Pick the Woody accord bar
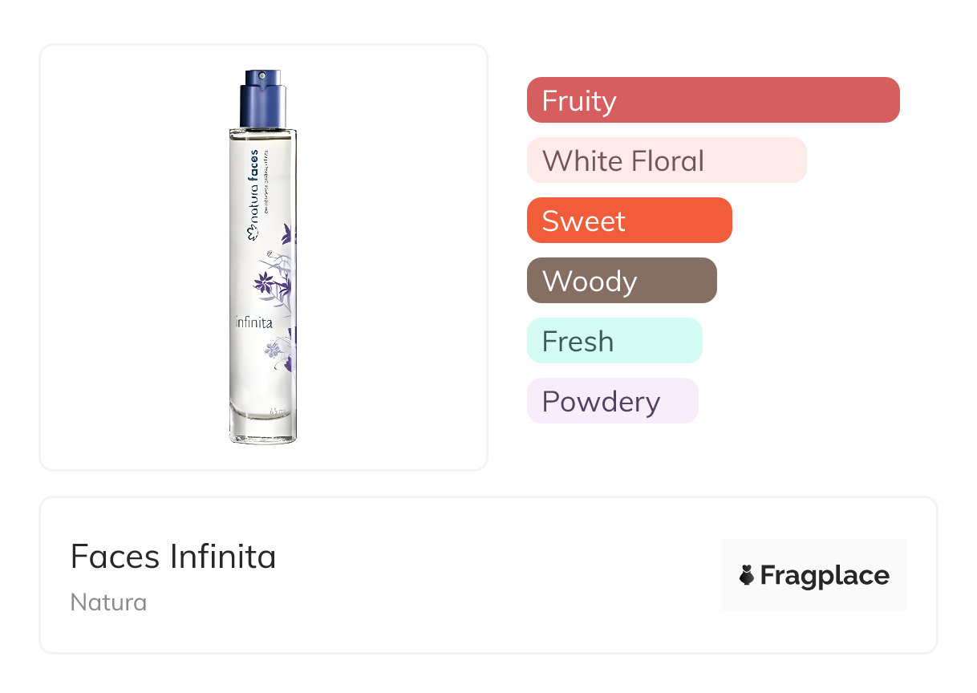The image size is (977, 693). point(622,281)
